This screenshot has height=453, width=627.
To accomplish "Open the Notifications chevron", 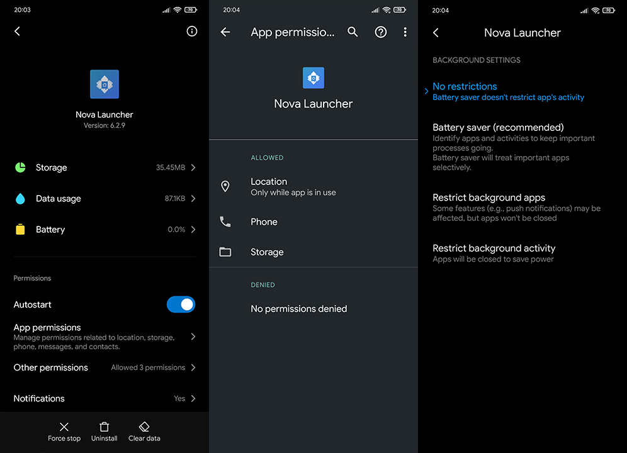I will 193,399.
